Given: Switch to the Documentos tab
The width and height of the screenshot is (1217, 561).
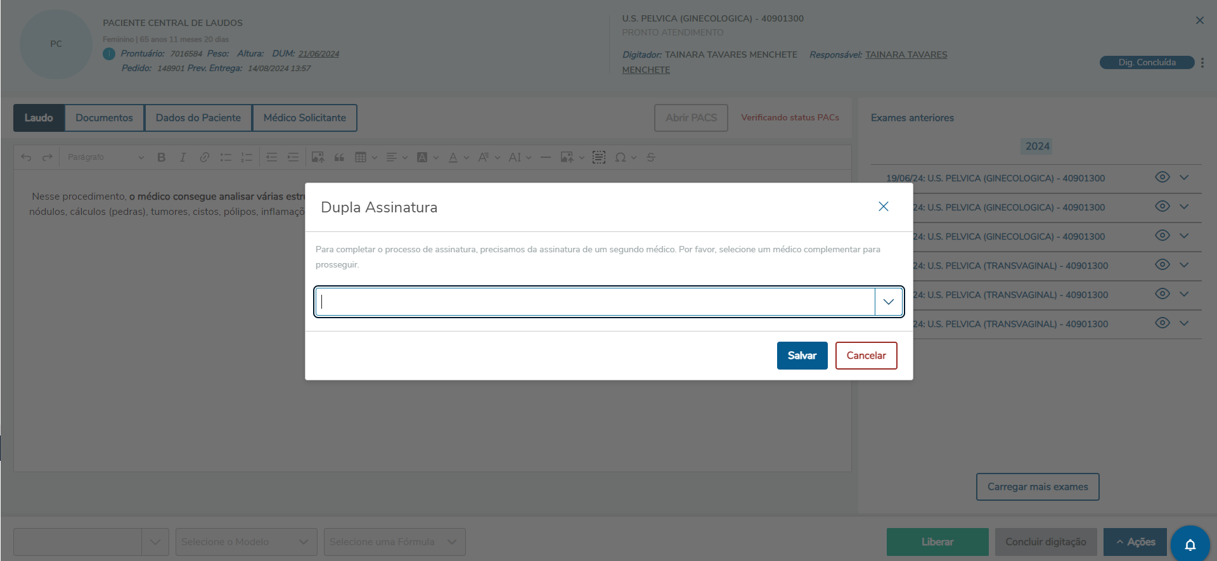Looking at the screenshot, I should pyautogui.click(x=104, y=118).
